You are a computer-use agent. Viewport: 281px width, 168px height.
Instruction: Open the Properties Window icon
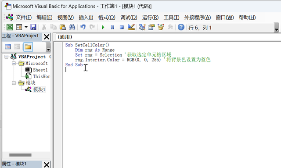pos(151,27)
